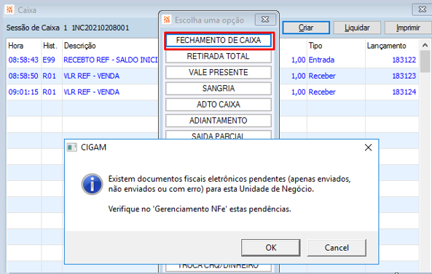Click the Imprimir button

[408, 28]
